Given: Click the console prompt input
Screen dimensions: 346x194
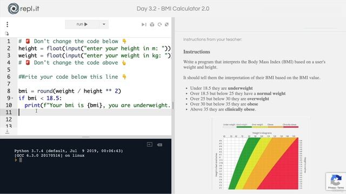Looking at the screenshot, I should coord(21,160).
